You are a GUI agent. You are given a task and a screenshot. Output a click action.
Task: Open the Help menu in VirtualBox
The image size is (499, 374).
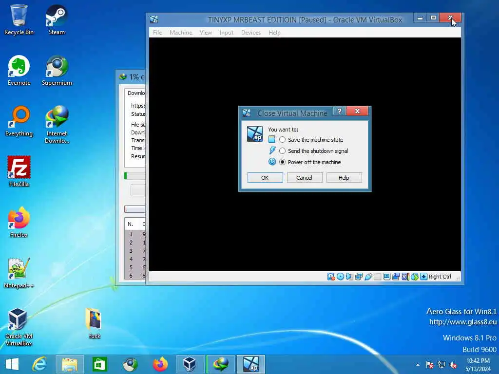coord(274,33)
